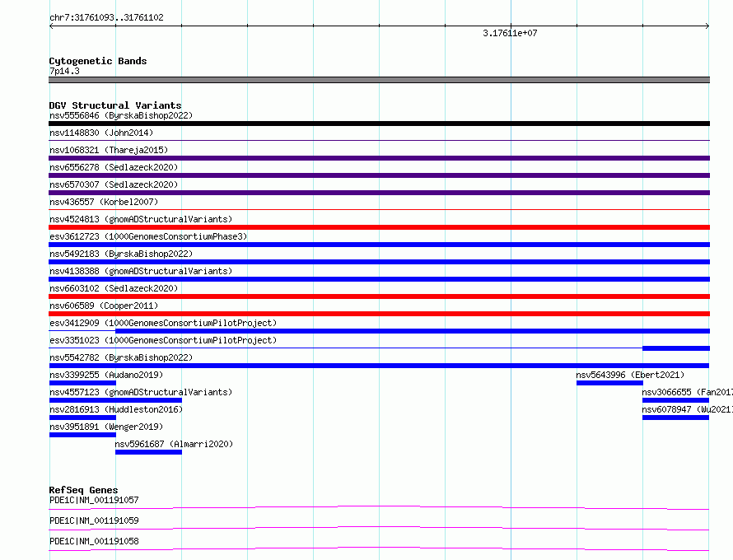Open nsv1148830 (John2014) variant label
Viewport: 733px width, 560px height.
pos(101,133)
